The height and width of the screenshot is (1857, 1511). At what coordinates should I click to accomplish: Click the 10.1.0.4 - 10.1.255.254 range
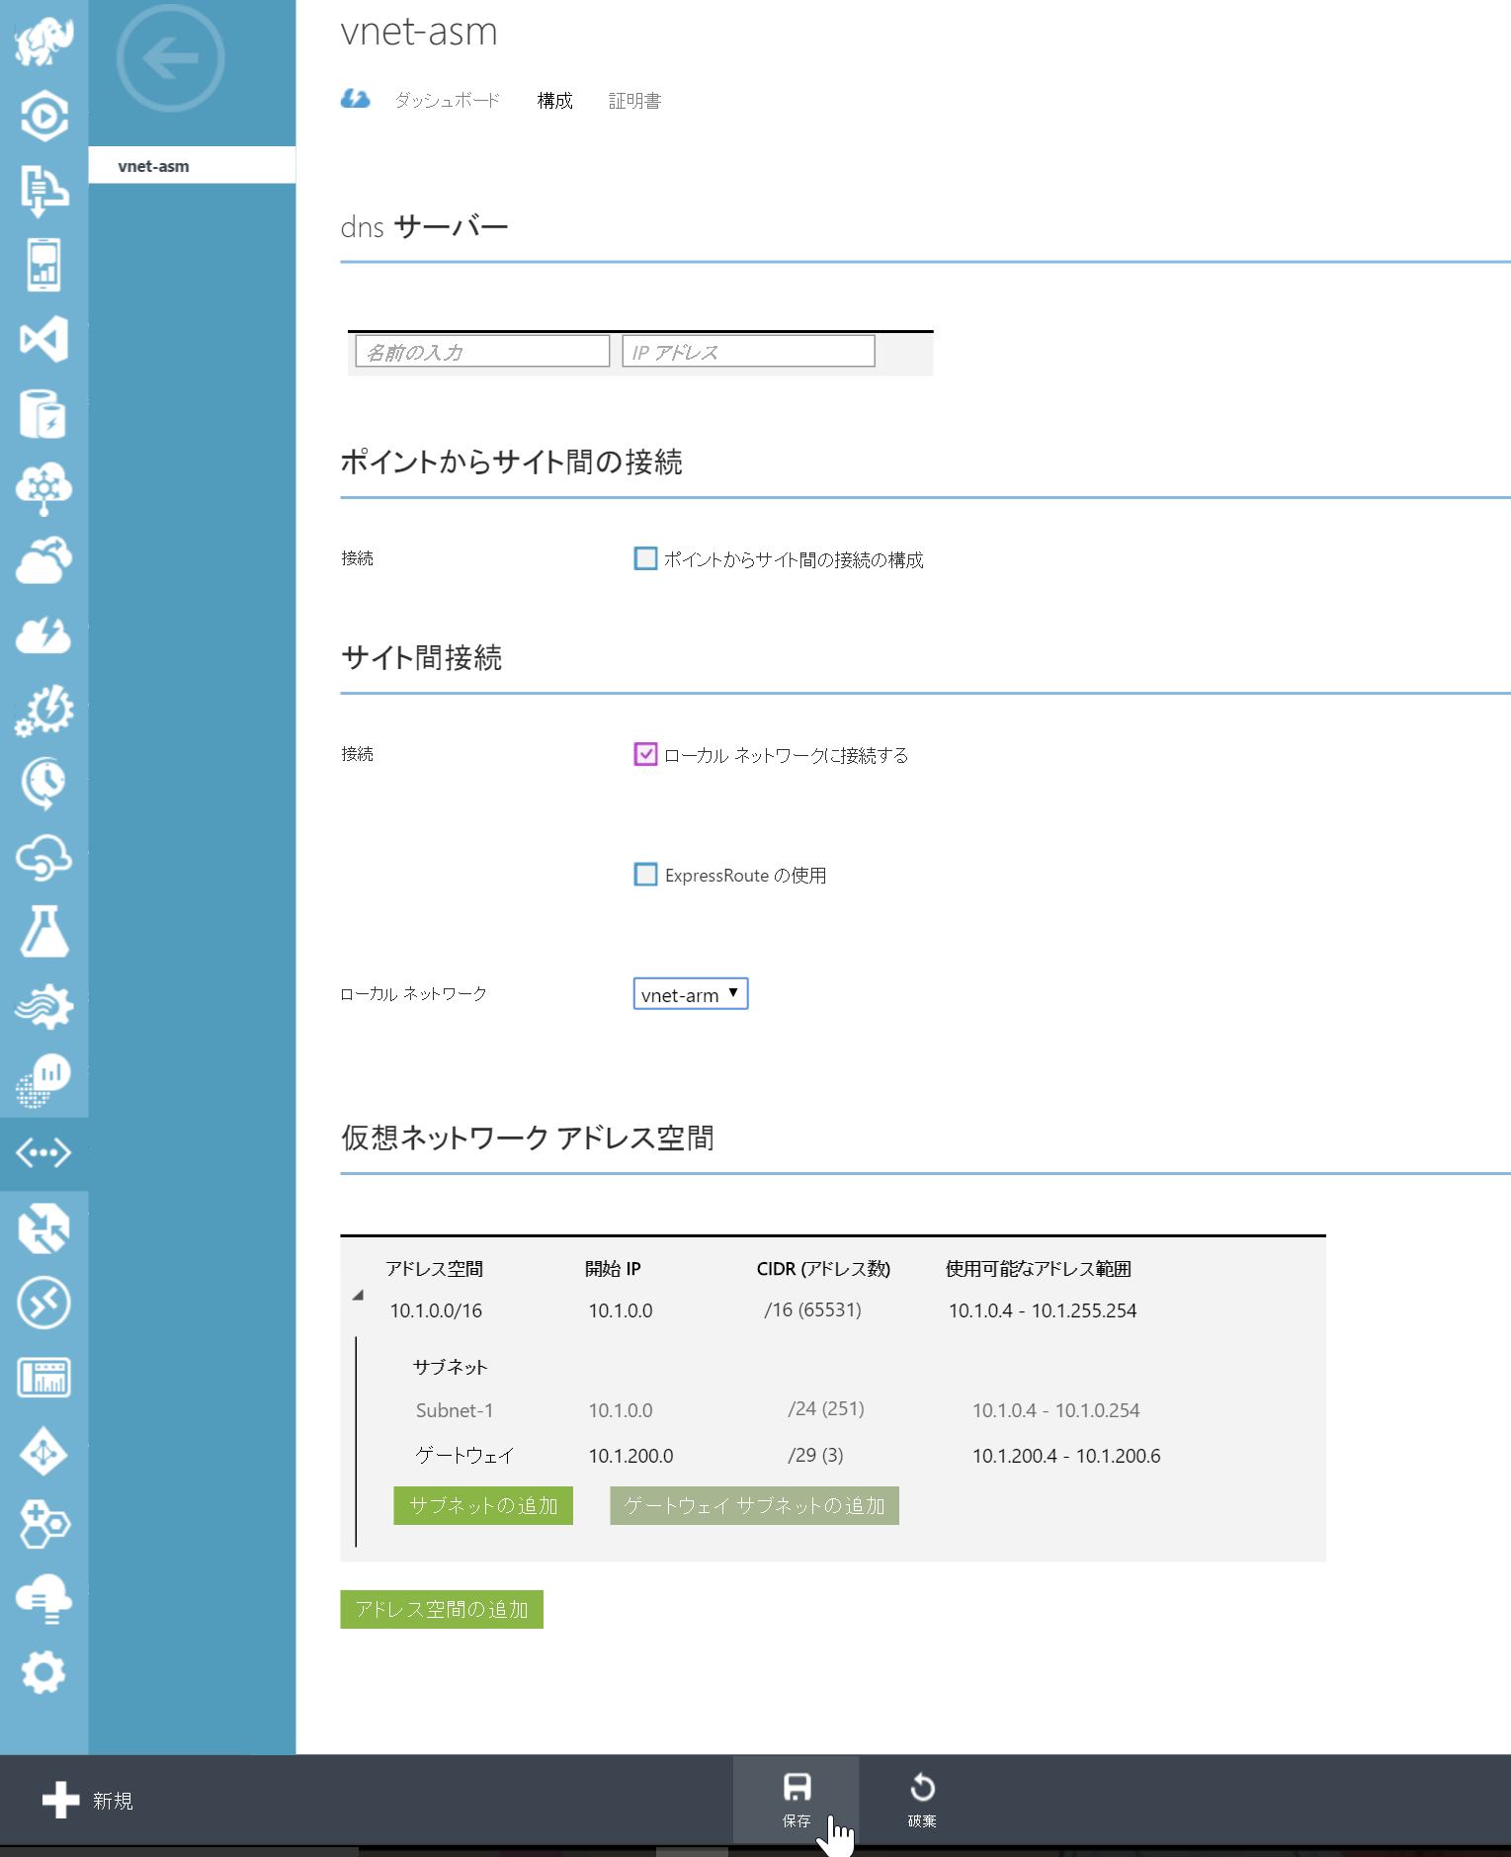[x=1043, y=1310]
